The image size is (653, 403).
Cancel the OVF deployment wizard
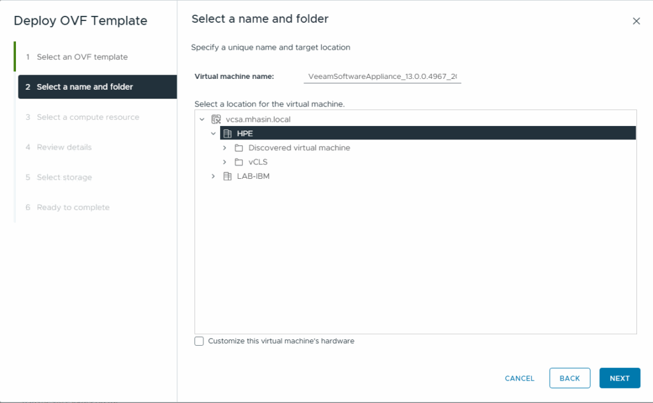[x=519, y=378]
